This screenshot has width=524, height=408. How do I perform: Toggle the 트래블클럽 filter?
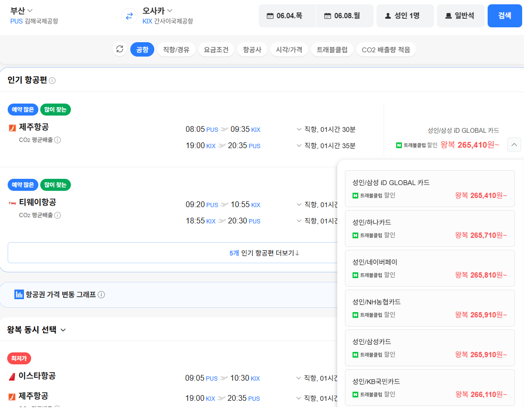331,49
